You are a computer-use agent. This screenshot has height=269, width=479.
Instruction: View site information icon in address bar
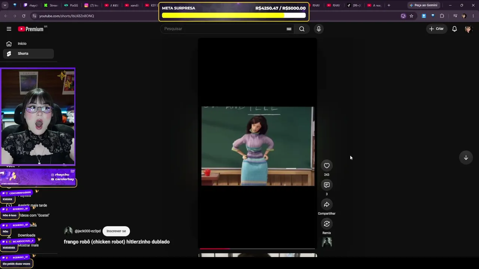pyautogui.click(x=34, y=16)
